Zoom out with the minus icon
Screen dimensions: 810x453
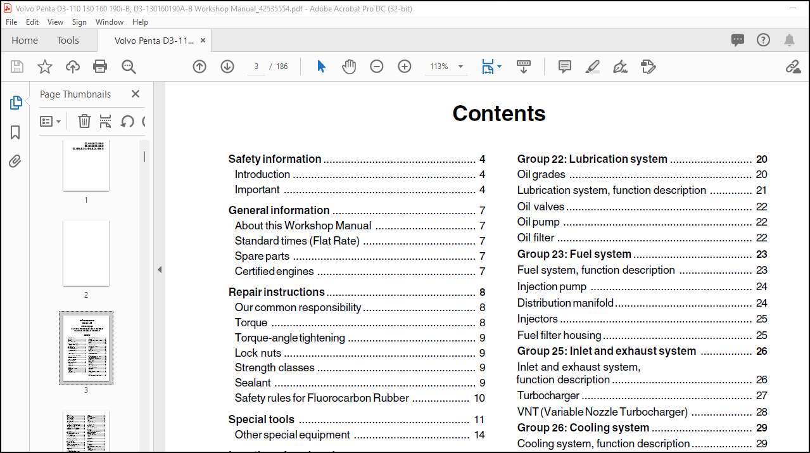(x=377, y=67)
